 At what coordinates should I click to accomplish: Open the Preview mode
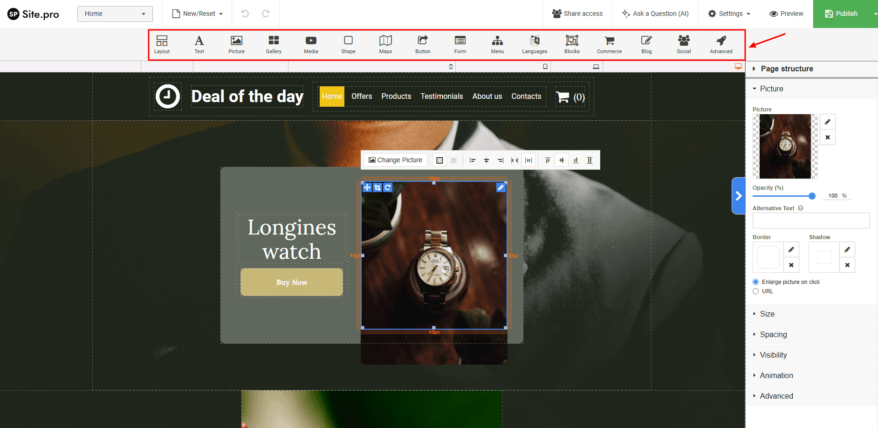786,14
